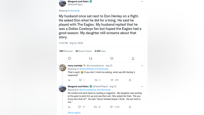This screenshot has width=204, height=115.
Task: Like the reply with 1,210 likes
Action: pyautogui.click(x=111, y=107)
